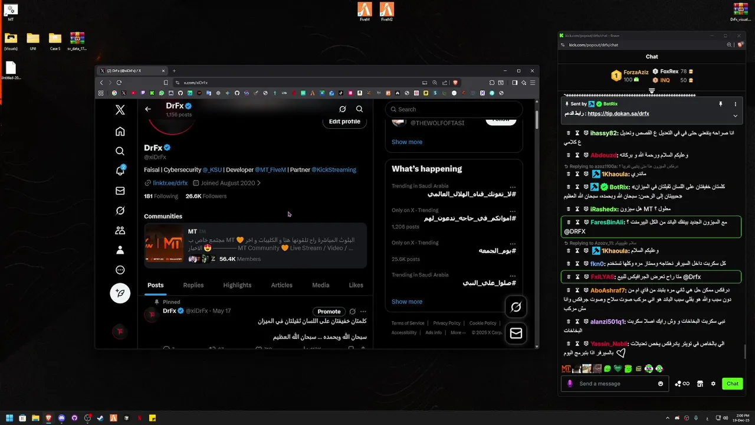Click 26.6K Followers count
The height and width of the screenshot is (425, 755).
(x=206, y=196)
